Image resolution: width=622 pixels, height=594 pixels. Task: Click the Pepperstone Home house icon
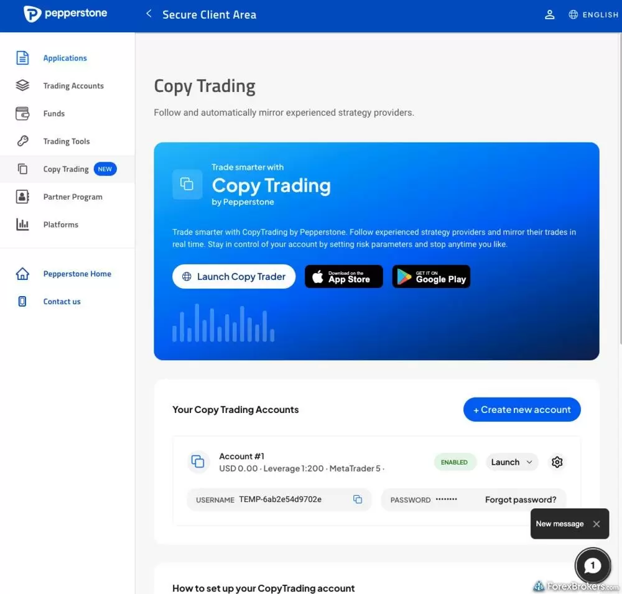(22, 274)
